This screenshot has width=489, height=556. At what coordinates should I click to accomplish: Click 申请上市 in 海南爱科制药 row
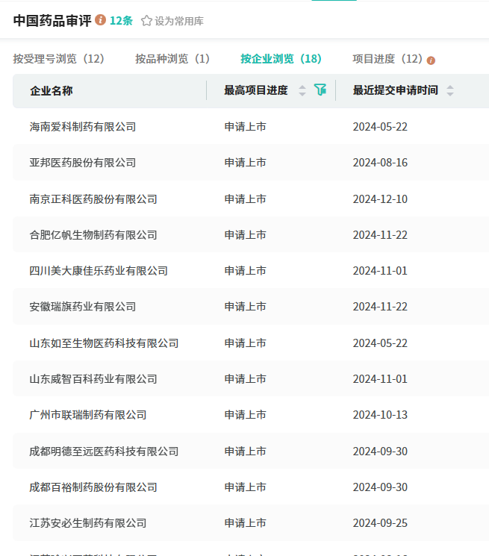[246, 127]
